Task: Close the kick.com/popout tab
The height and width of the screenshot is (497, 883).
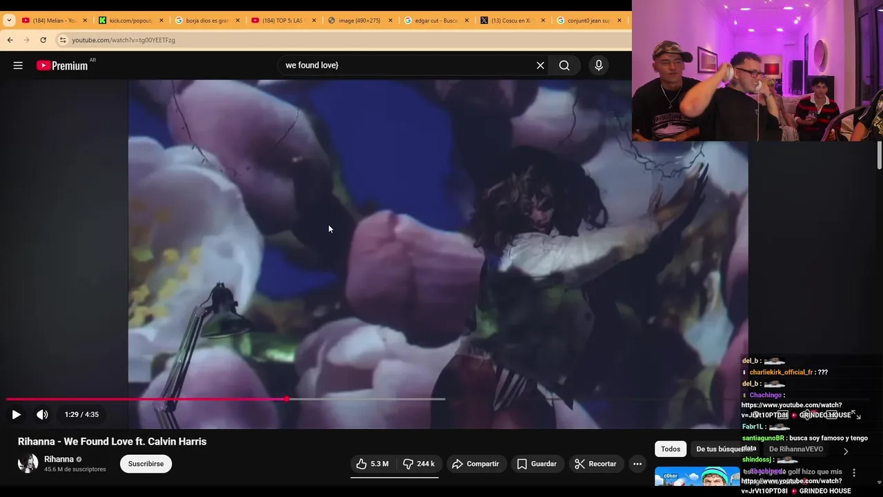Action: [x=161, y=21]
